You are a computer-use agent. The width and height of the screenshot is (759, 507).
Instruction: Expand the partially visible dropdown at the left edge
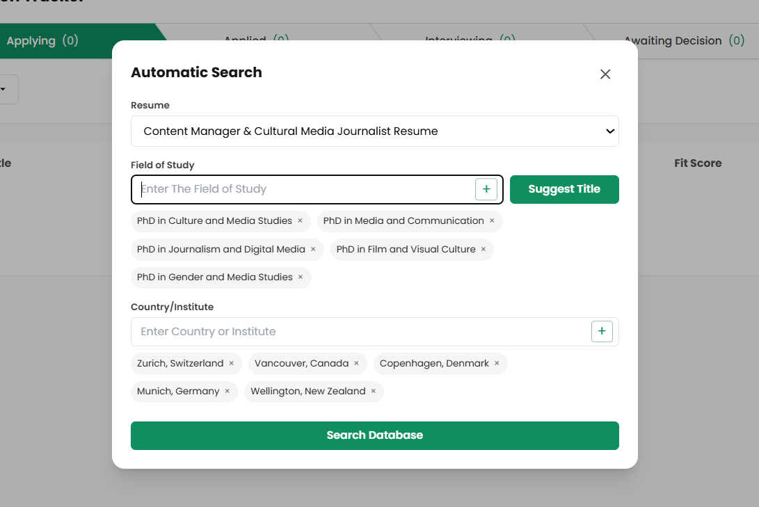point(8,89)
